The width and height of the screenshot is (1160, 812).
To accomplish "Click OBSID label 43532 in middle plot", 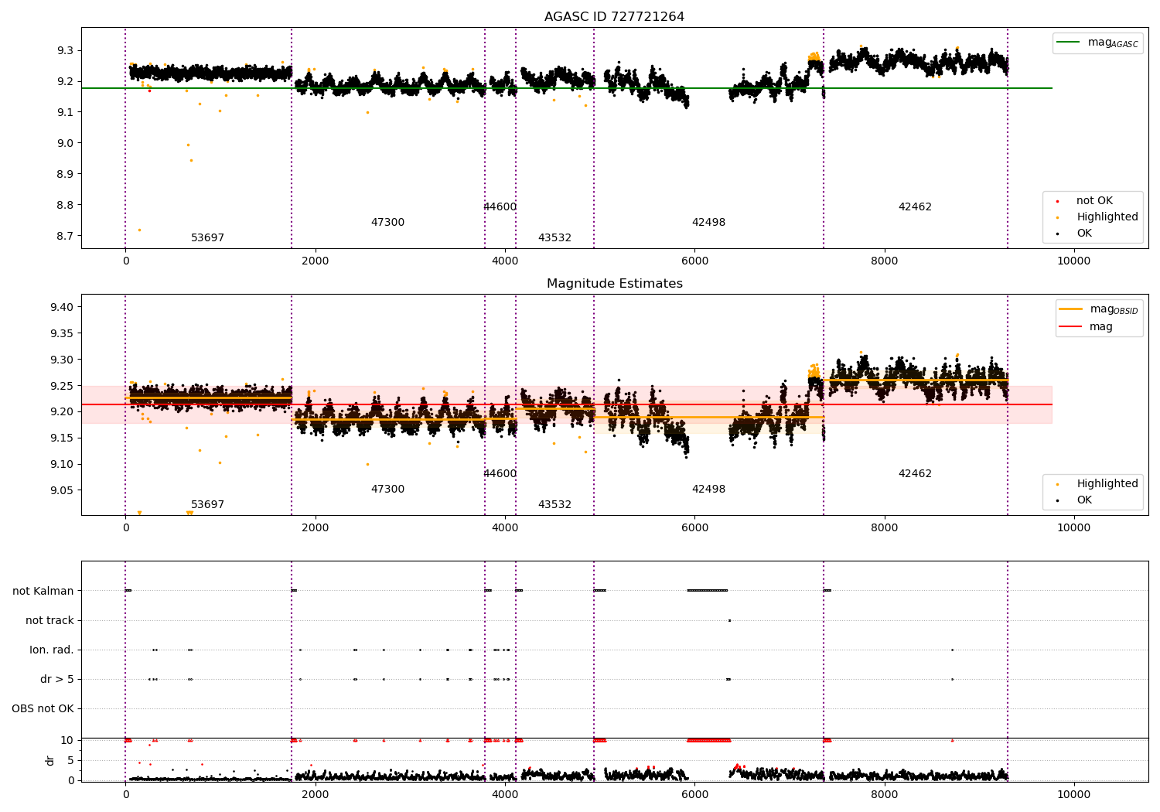I will tap(554, 504).
